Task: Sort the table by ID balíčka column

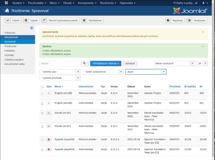Action: (x=190, y=86)
